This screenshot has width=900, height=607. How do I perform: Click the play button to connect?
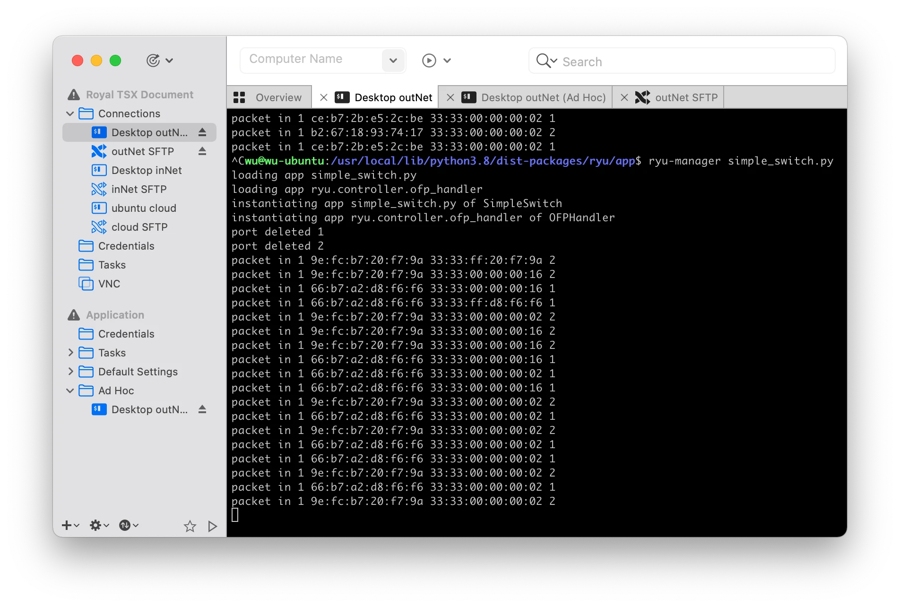coord(428,60)
